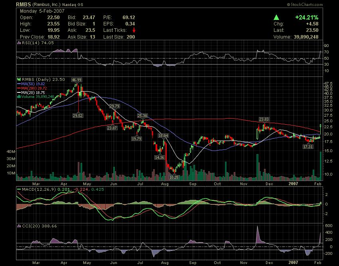
Task: Click the 25.38 price callout near July
Action: [x=142, y=116]
